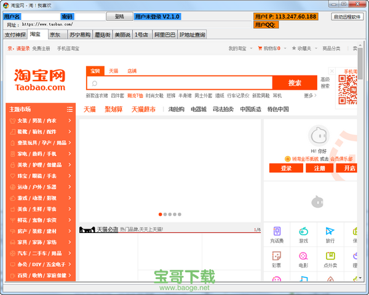
Task: Click the star icon beside 收藏夹
Action: tap(294, 48)
